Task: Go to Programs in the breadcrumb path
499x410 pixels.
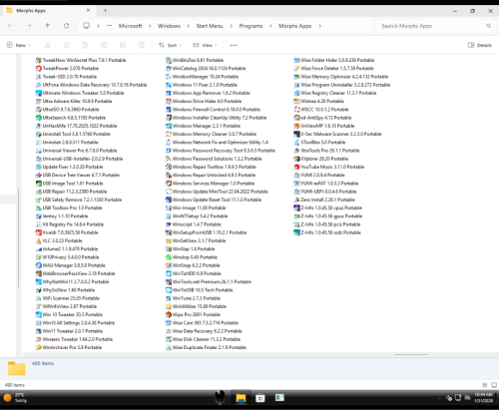Action: [x=250, y=26]
